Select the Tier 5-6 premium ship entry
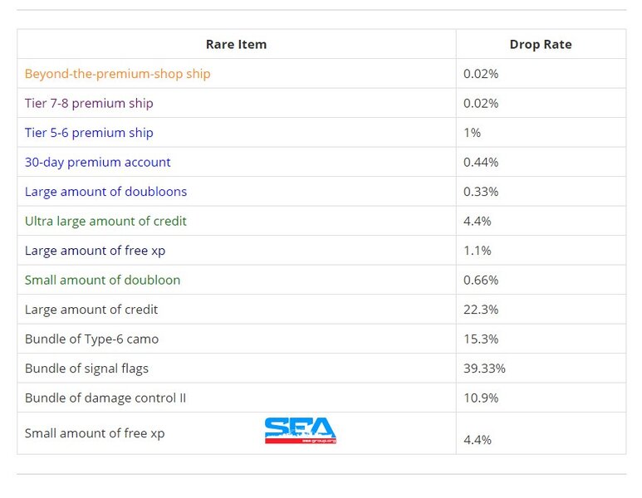 pyautogui.click(x=89, y=133)
